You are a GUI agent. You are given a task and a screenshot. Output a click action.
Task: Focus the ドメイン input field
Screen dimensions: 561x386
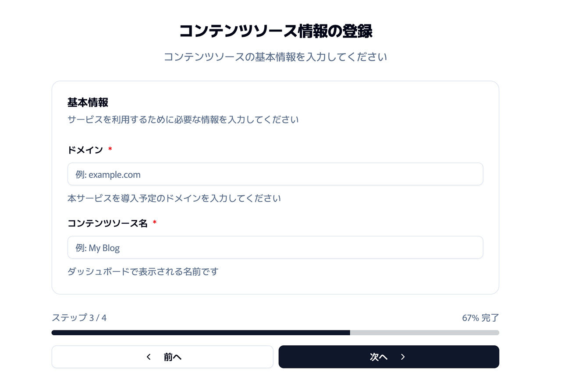tap(275, 174)
